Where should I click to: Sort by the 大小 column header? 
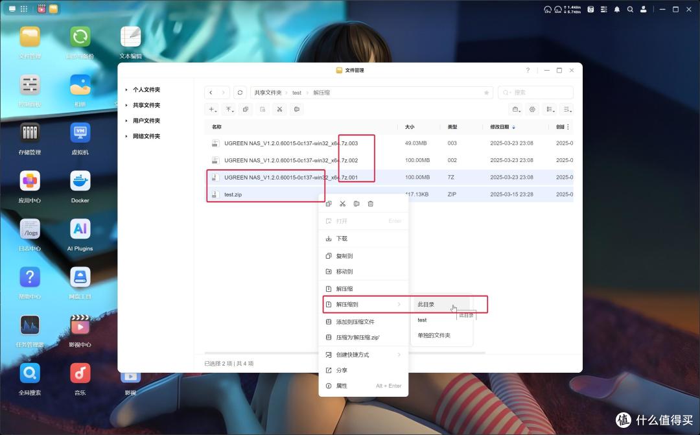[410, 127]
